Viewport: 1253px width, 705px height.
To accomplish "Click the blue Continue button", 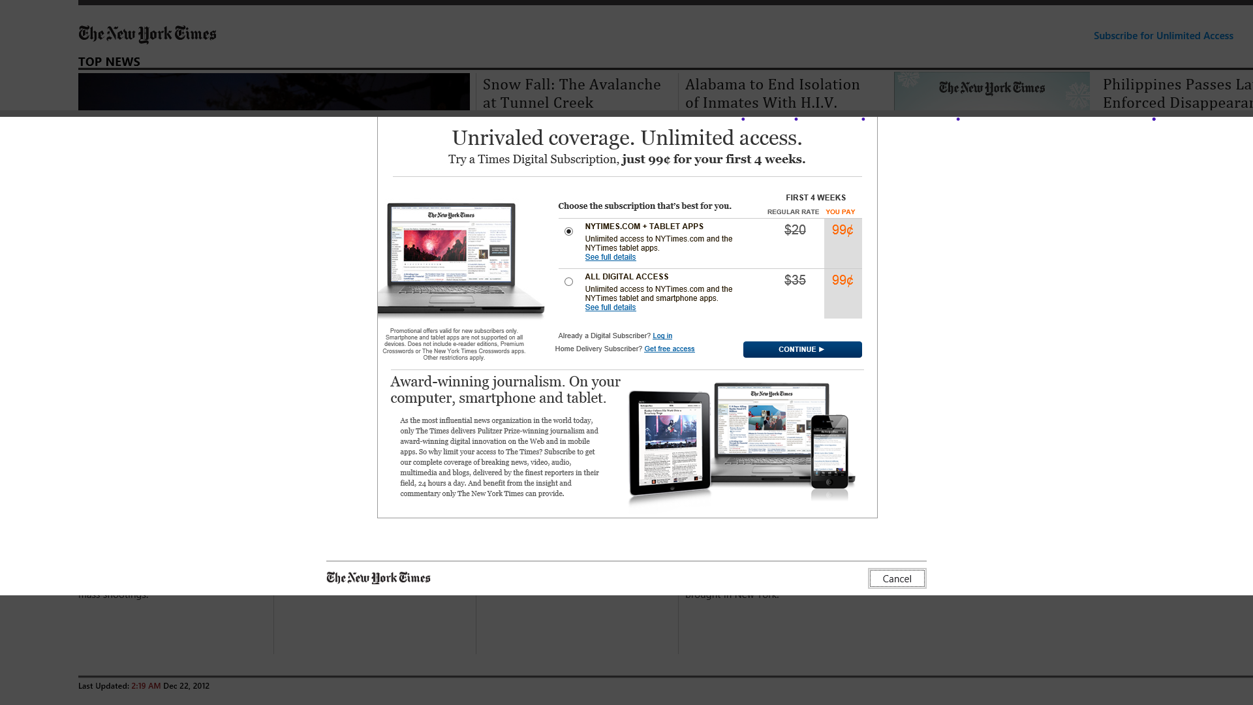I will point(802,349).
